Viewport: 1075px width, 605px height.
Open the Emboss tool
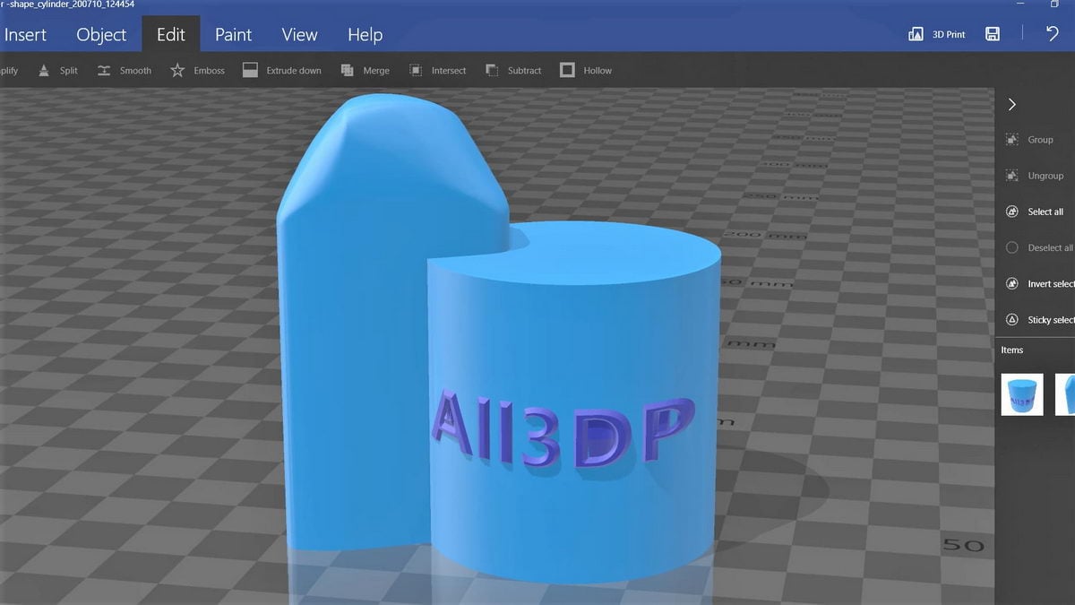pos(196,70)
